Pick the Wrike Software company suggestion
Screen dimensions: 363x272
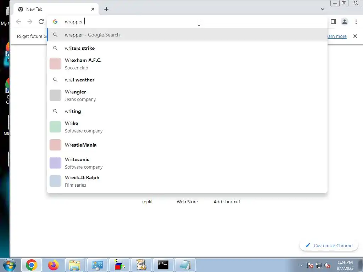pyautogui.click(x=187, y=127)
